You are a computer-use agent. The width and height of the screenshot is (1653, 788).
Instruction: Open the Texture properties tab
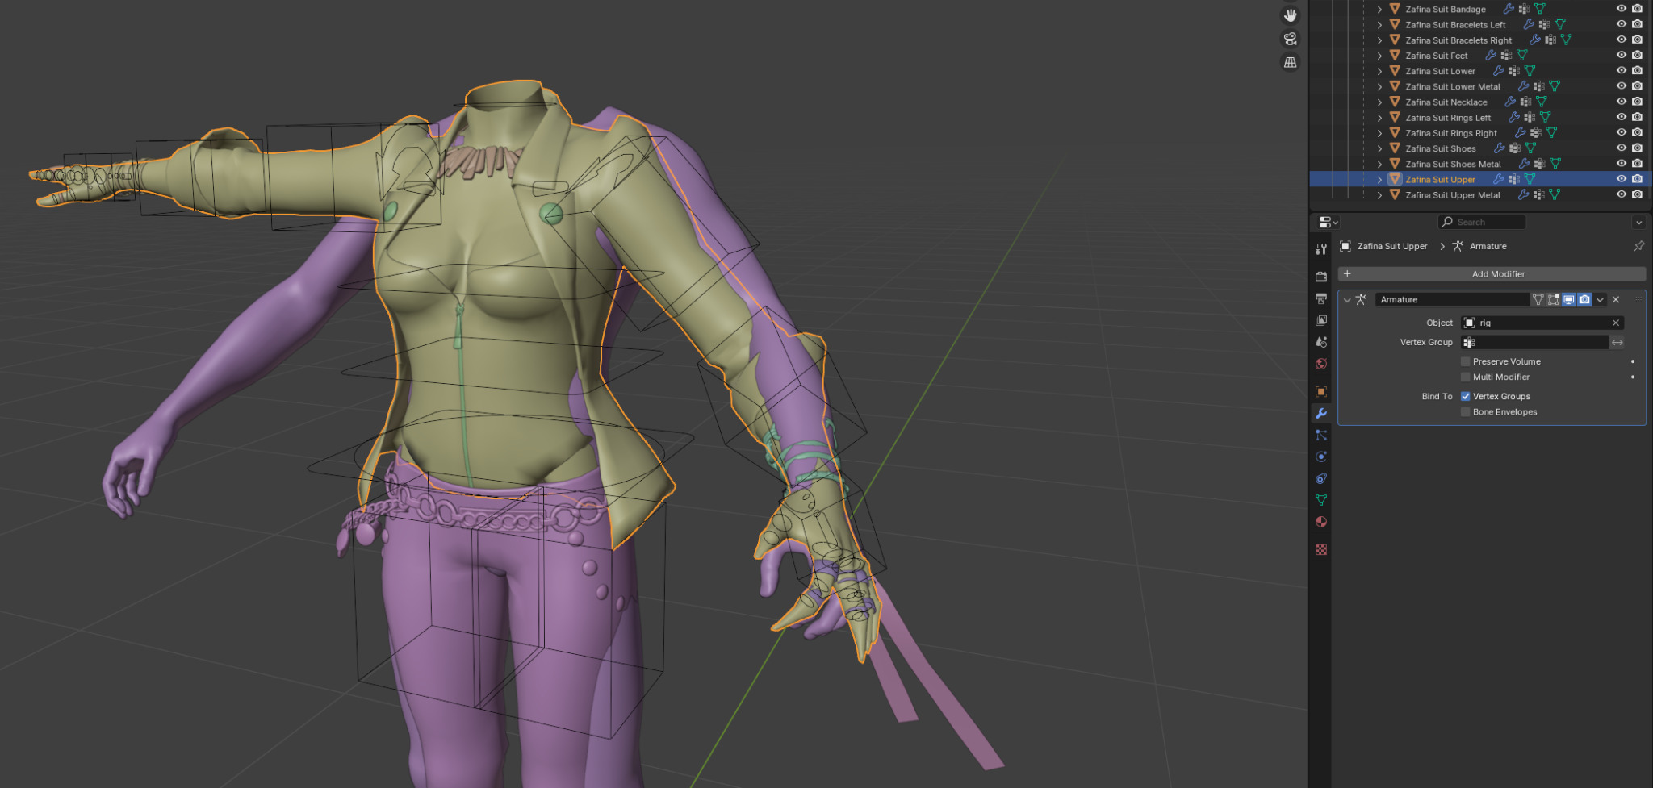click(x=1321, y=549)
